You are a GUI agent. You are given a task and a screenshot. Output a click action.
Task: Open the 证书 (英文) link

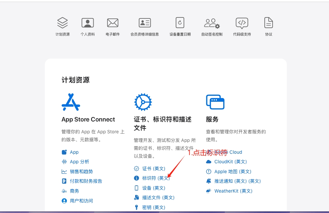click(154, 169)
